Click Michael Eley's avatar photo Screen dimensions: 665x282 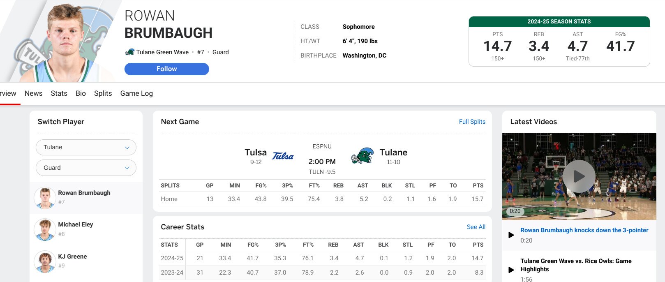[45, 229]
